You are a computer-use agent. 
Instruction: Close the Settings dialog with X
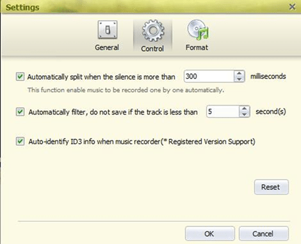(x=292, y=7)
